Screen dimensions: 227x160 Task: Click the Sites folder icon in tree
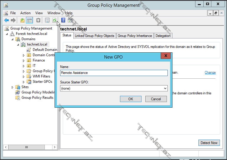point(18,87)
